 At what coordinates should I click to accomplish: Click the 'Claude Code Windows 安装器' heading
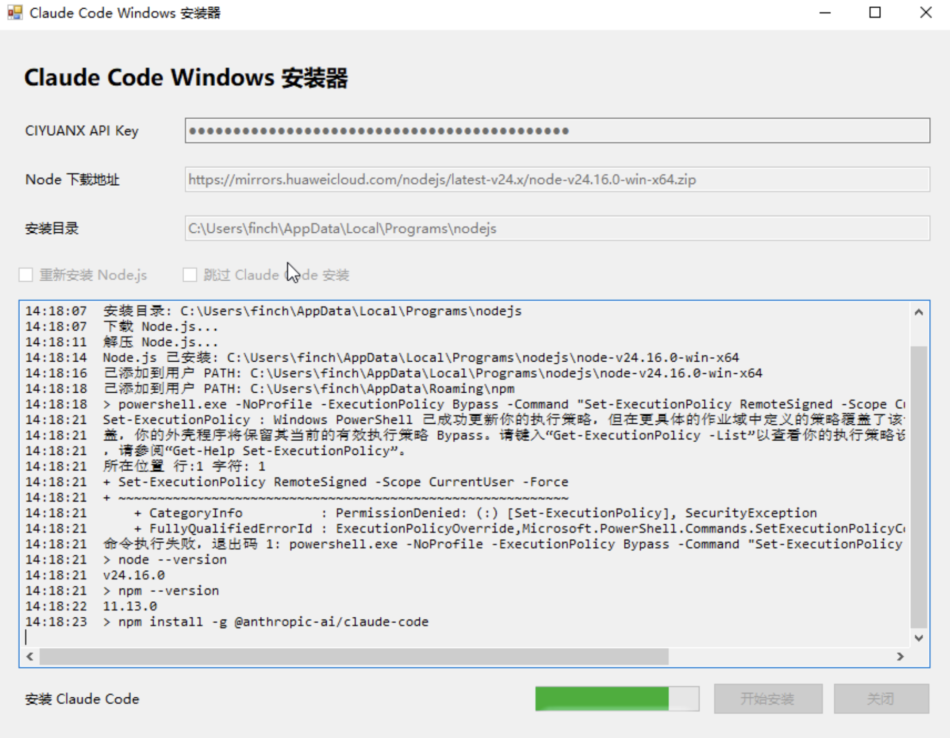click(x=186, y=78)
